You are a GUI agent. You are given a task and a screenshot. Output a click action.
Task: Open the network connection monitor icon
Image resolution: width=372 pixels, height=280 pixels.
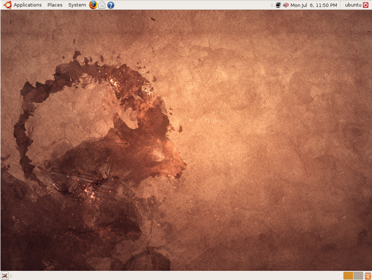[x=278, y=5]
